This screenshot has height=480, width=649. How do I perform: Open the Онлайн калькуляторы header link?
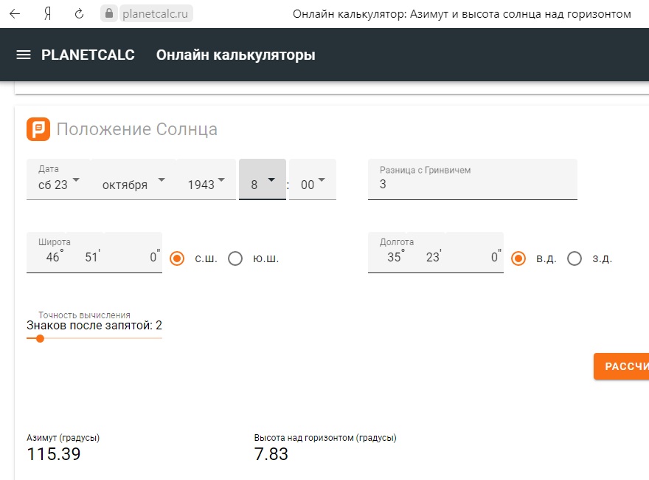[235, 55]
